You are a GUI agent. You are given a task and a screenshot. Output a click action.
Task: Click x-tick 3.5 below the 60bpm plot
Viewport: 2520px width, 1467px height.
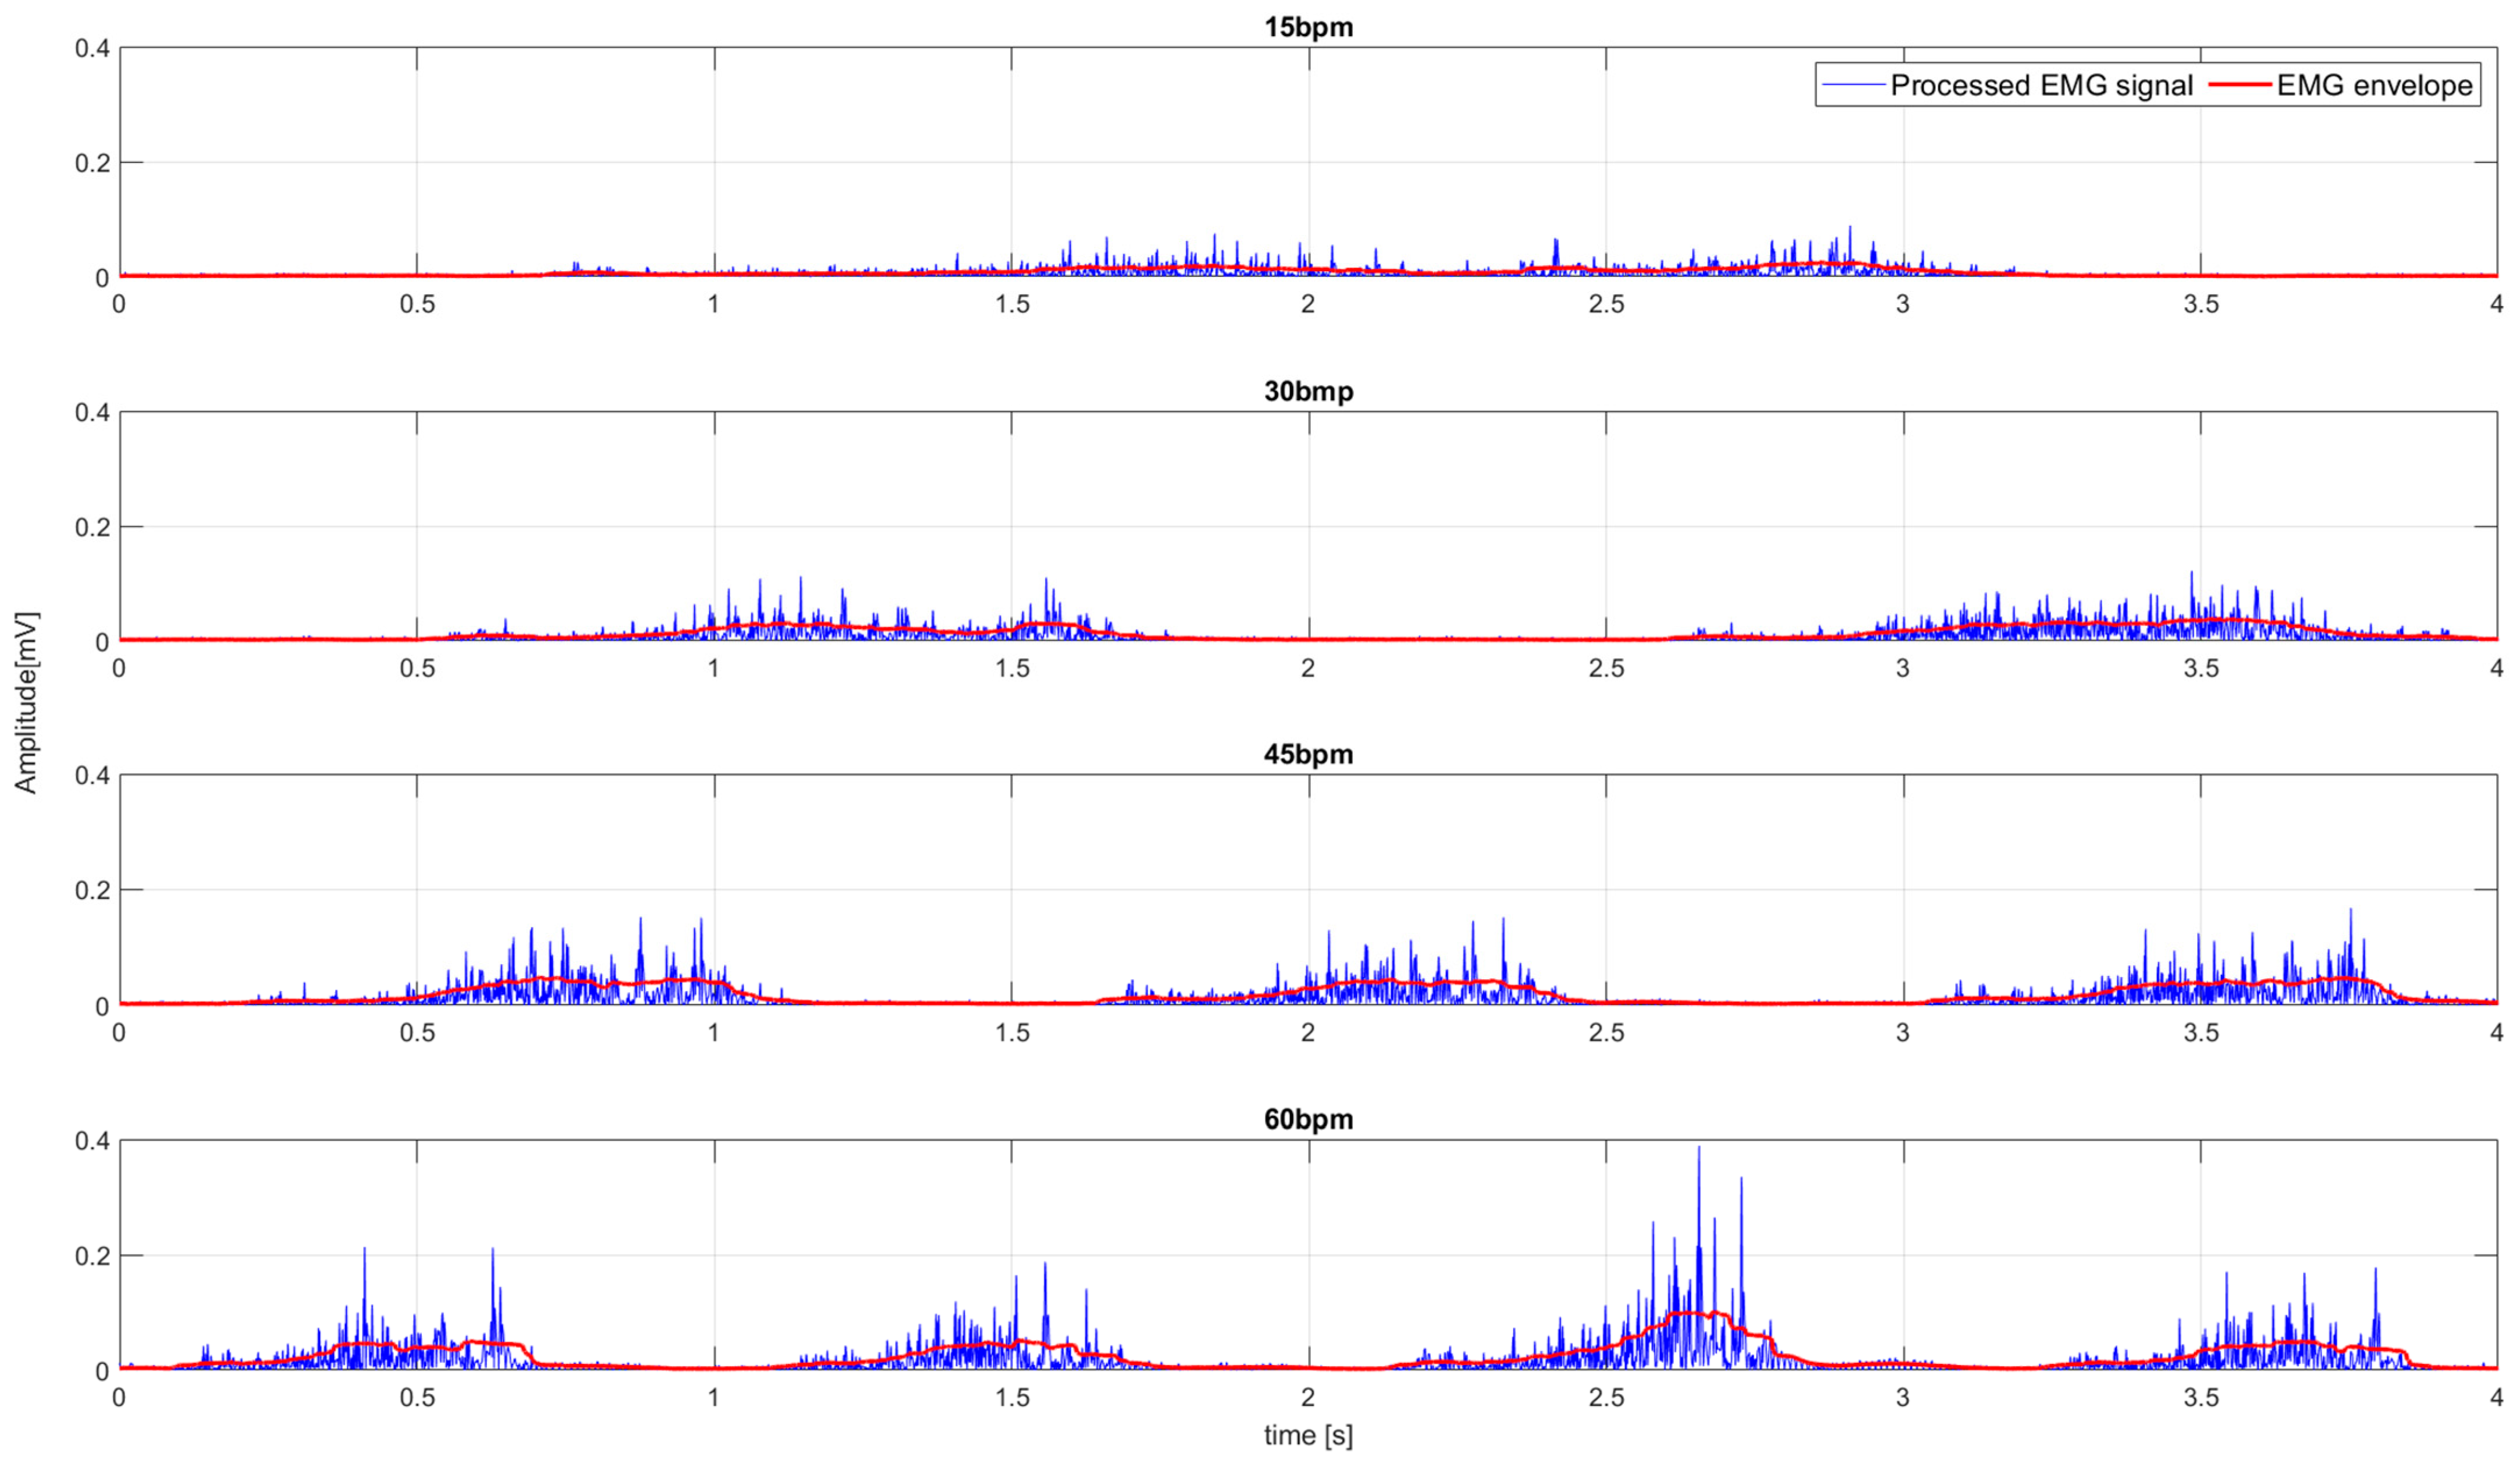pos(2201,1397)
